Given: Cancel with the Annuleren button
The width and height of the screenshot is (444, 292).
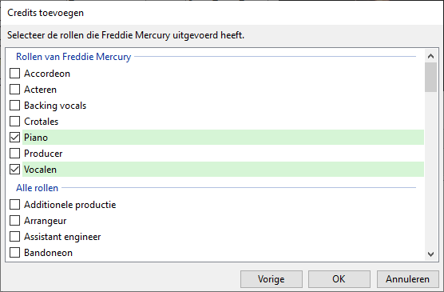Looking at the screenshot, I should coord(407,279).
